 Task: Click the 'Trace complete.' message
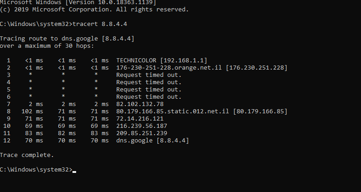tap(27, 155)
